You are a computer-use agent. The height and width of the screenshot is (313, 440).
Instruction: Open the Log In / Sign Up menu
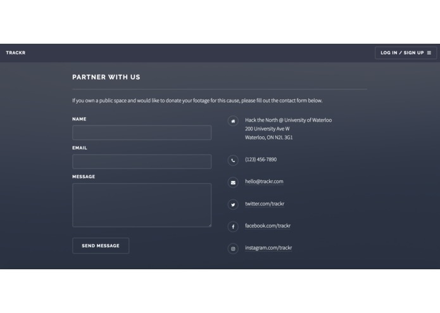tap(405, 53)
